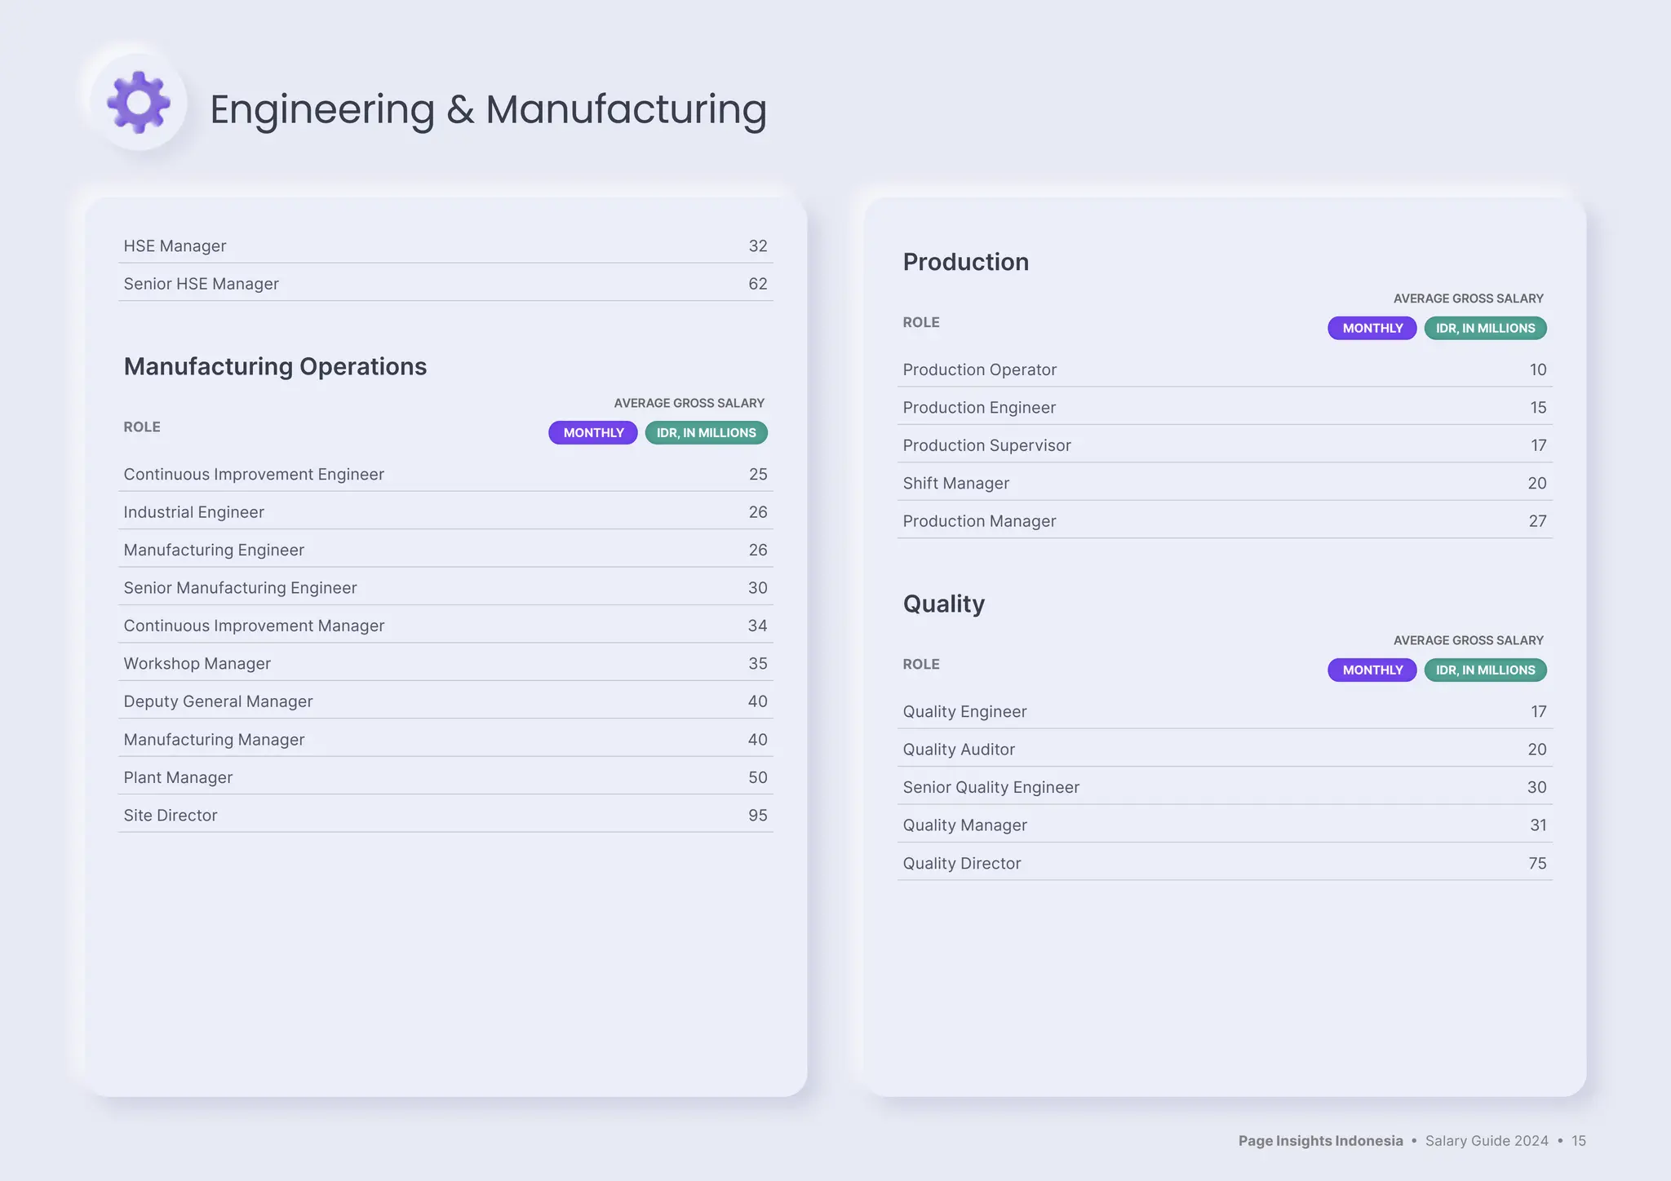
Task: Click the Senior Quality Engineer role
Action: (x=991, y=788)
